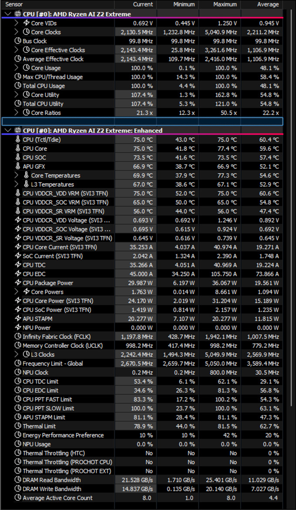Expand the Core Powers row
The image size is (296, 510).
(x=17, y=292)
